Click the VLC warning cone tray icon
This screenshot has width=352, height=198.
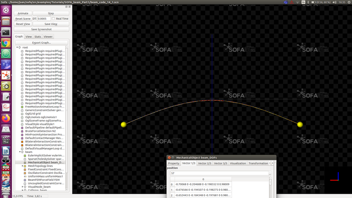click(x=291, y=2)
